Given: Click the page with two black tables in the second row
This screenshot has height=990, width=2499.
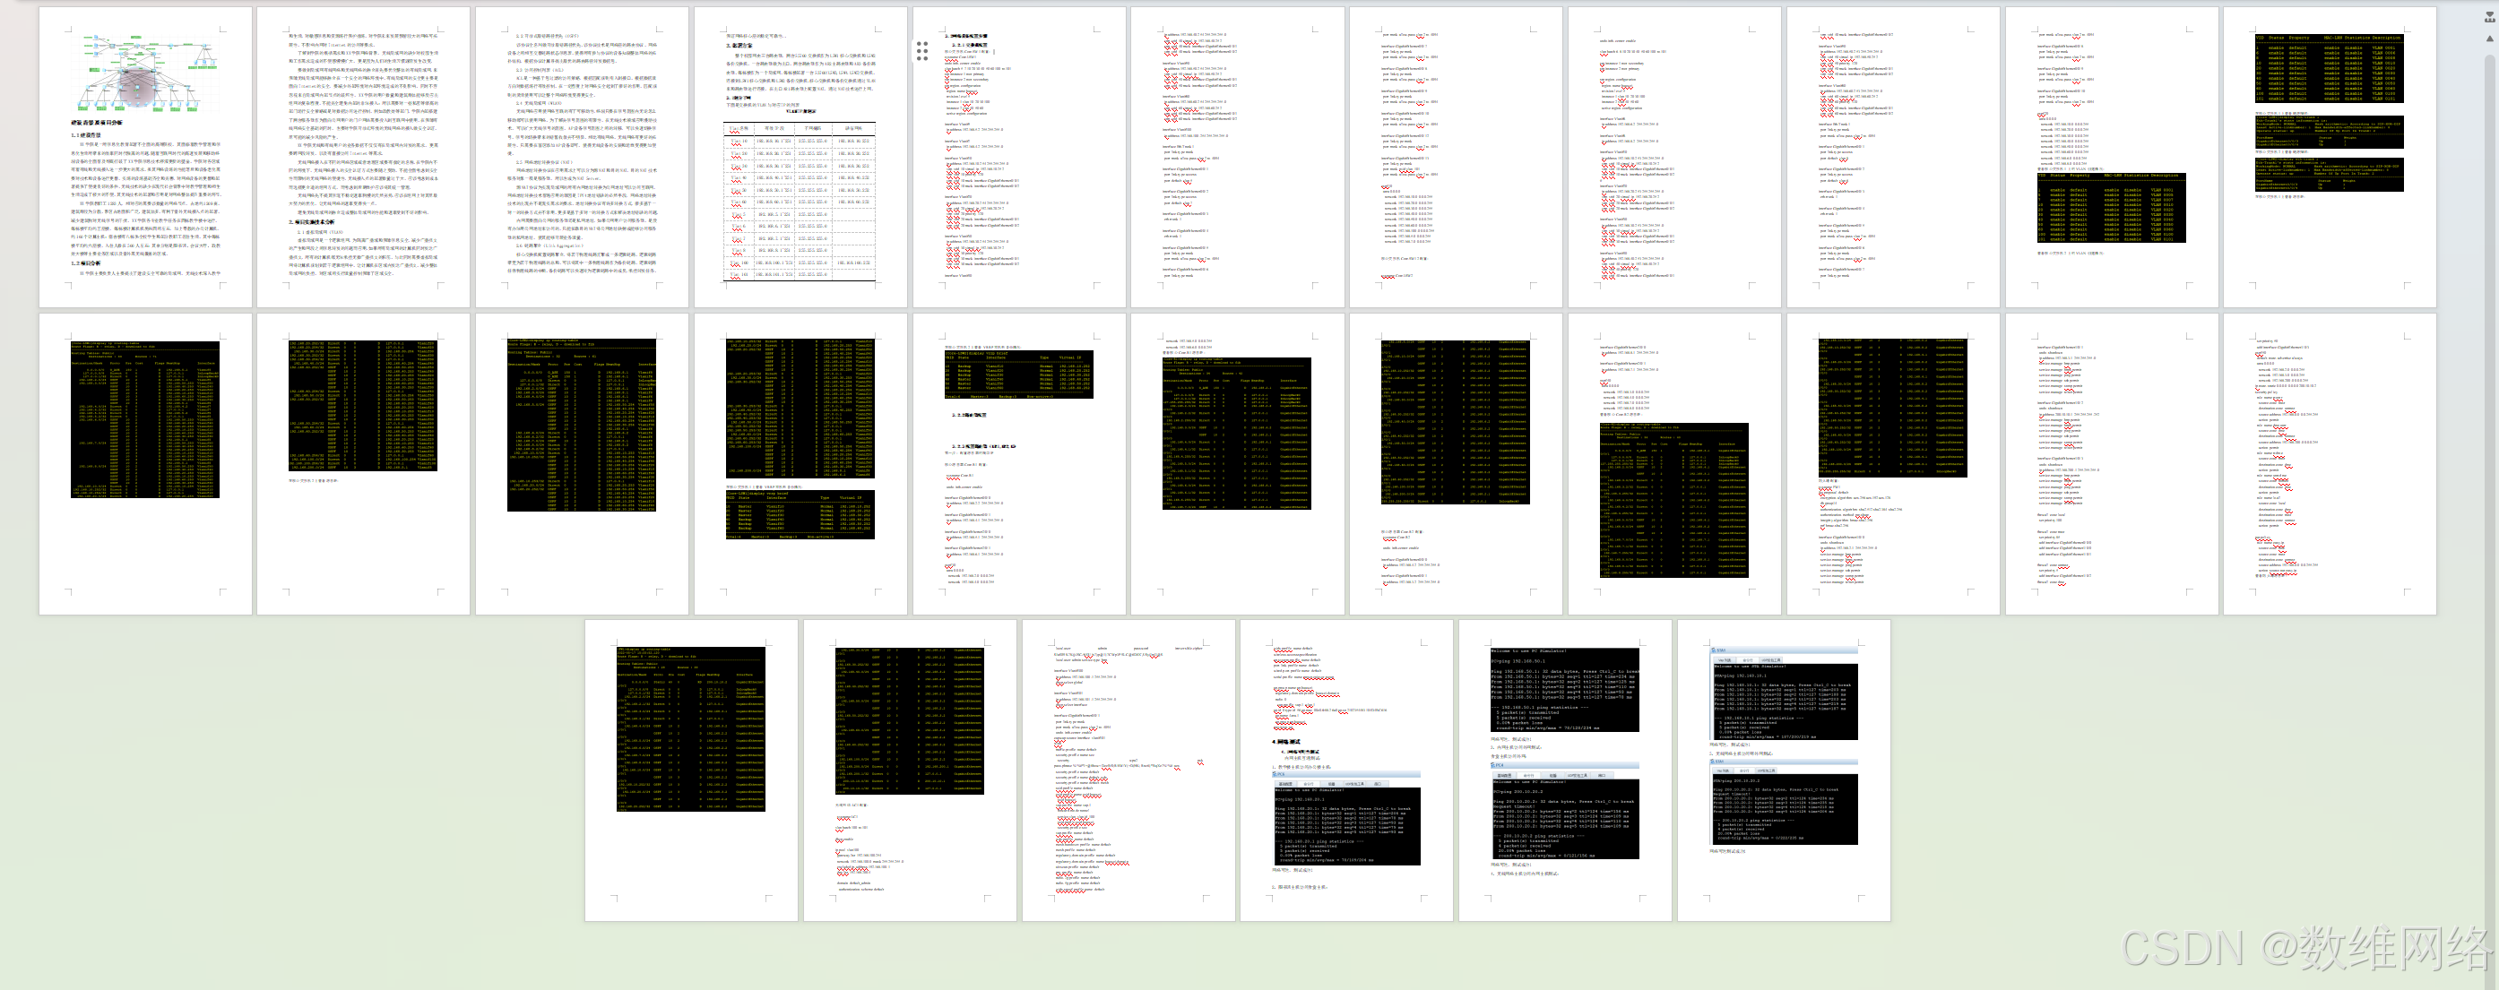Looking at the screenshot, I should coord(800,462).
